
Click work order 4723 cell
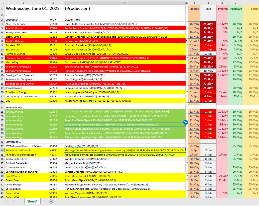point(53,96)
